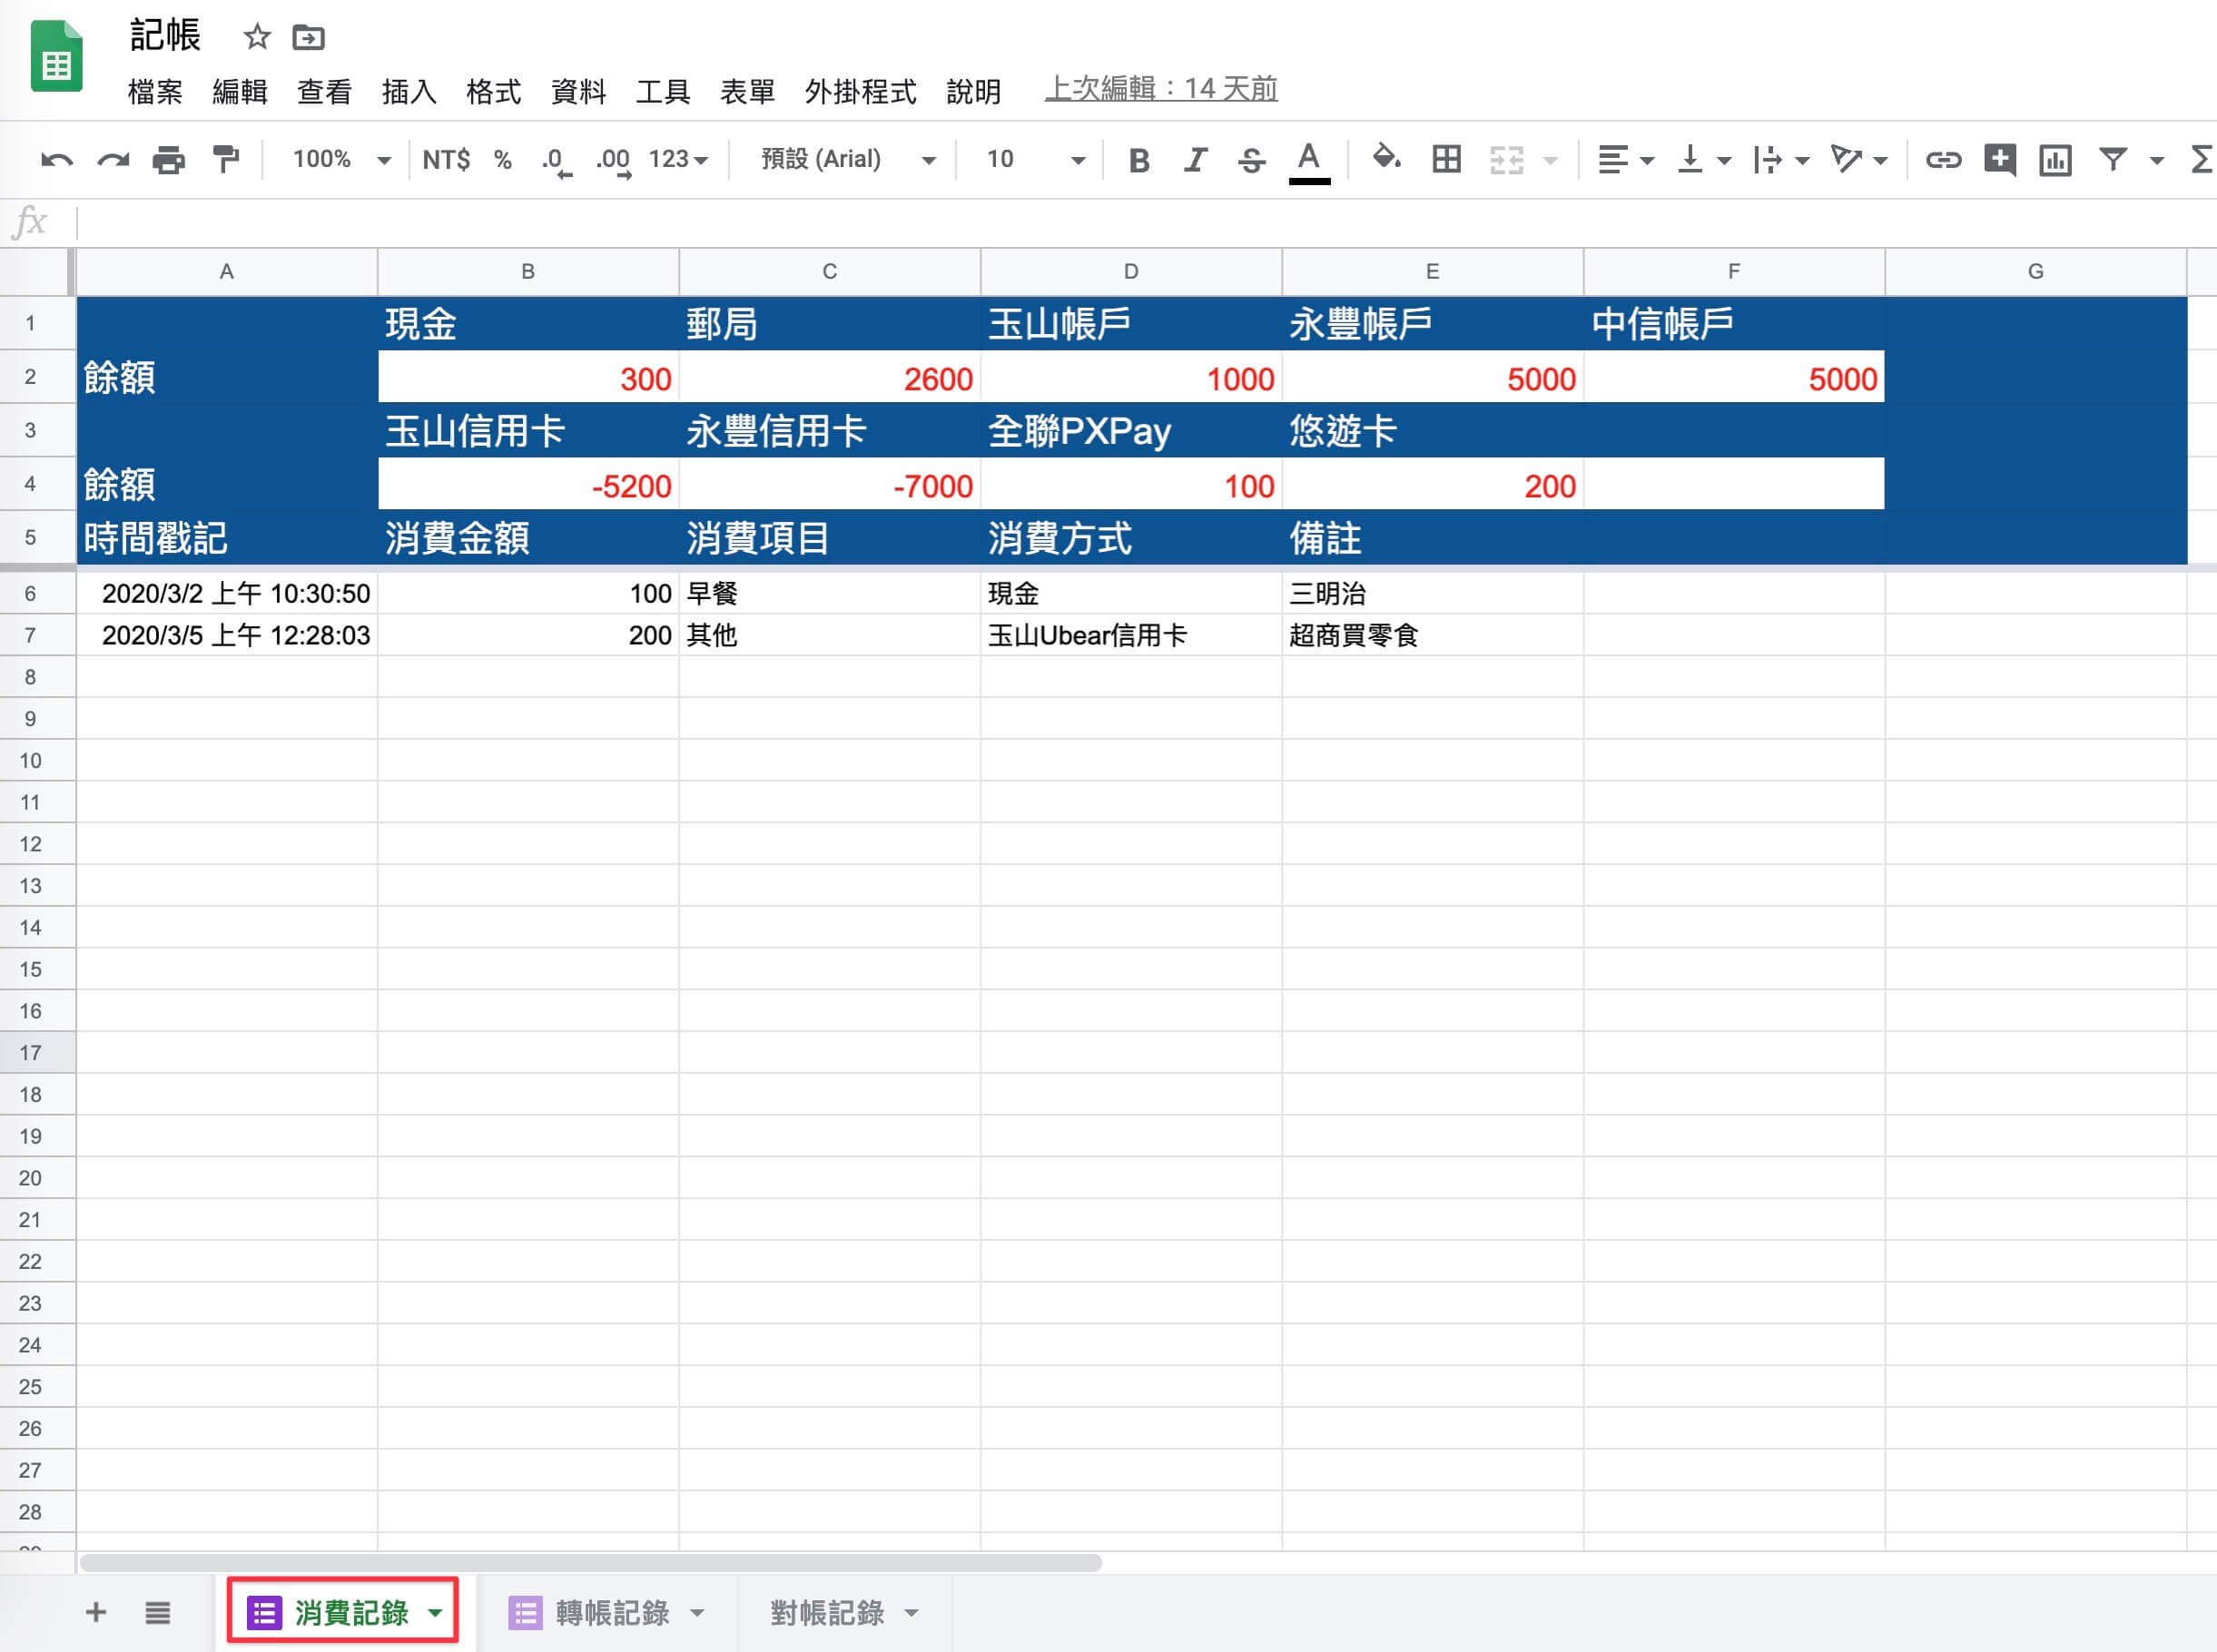Open the 123 number format dropdown
Viewport: 2217px width, 1652px height.
(x=678, y=160)
